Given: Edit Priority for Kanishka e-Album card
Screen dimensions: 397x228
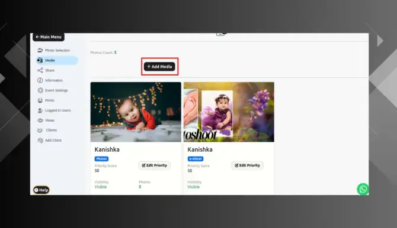Looking at the screenshot, I should point(247,165).
